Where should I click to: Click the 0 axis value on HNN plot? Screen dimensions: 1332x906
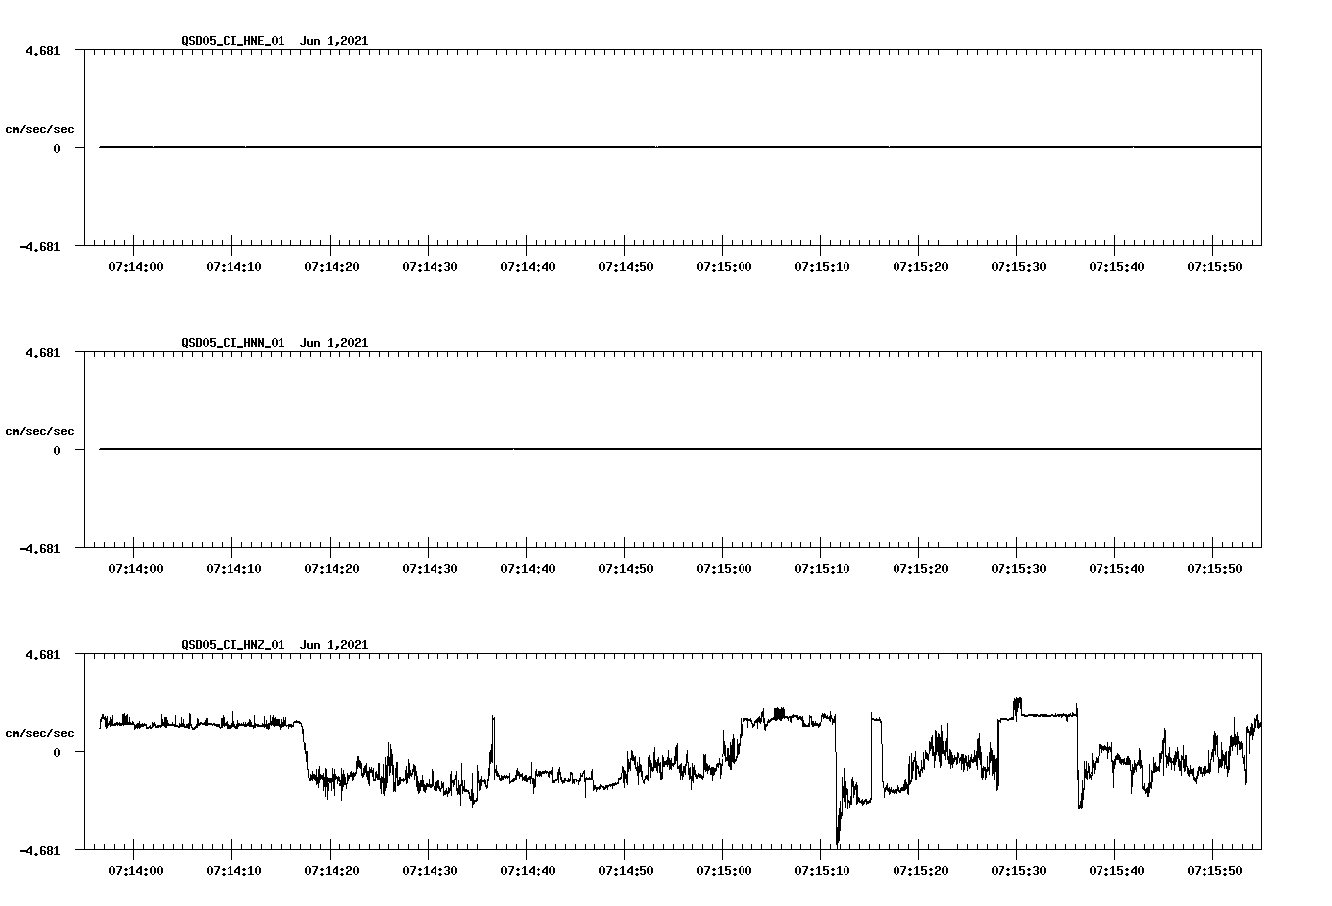pos(57,450)
